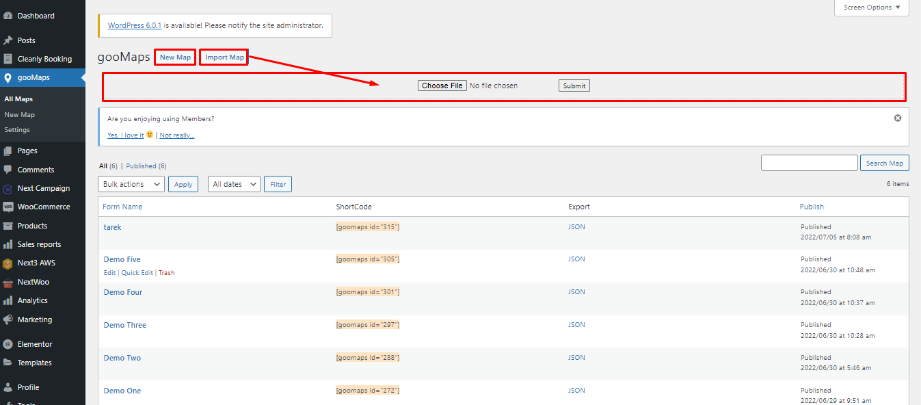Export Demo Four map as JSON
This screenshot has width=921, height=405.
pos(576,292)
